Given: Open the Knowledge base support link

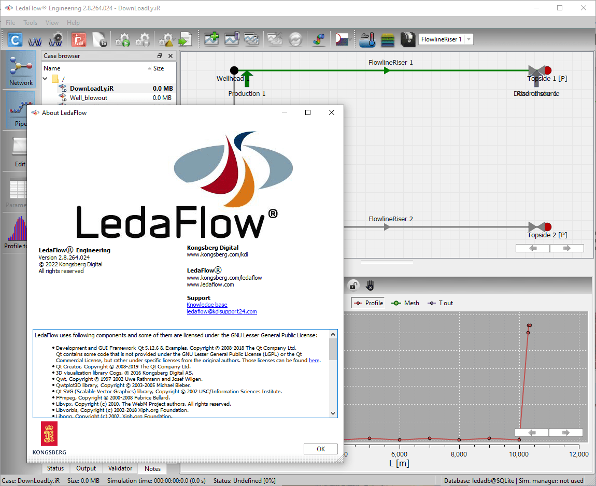Looking at the screenshot, I should click(207, 305).
